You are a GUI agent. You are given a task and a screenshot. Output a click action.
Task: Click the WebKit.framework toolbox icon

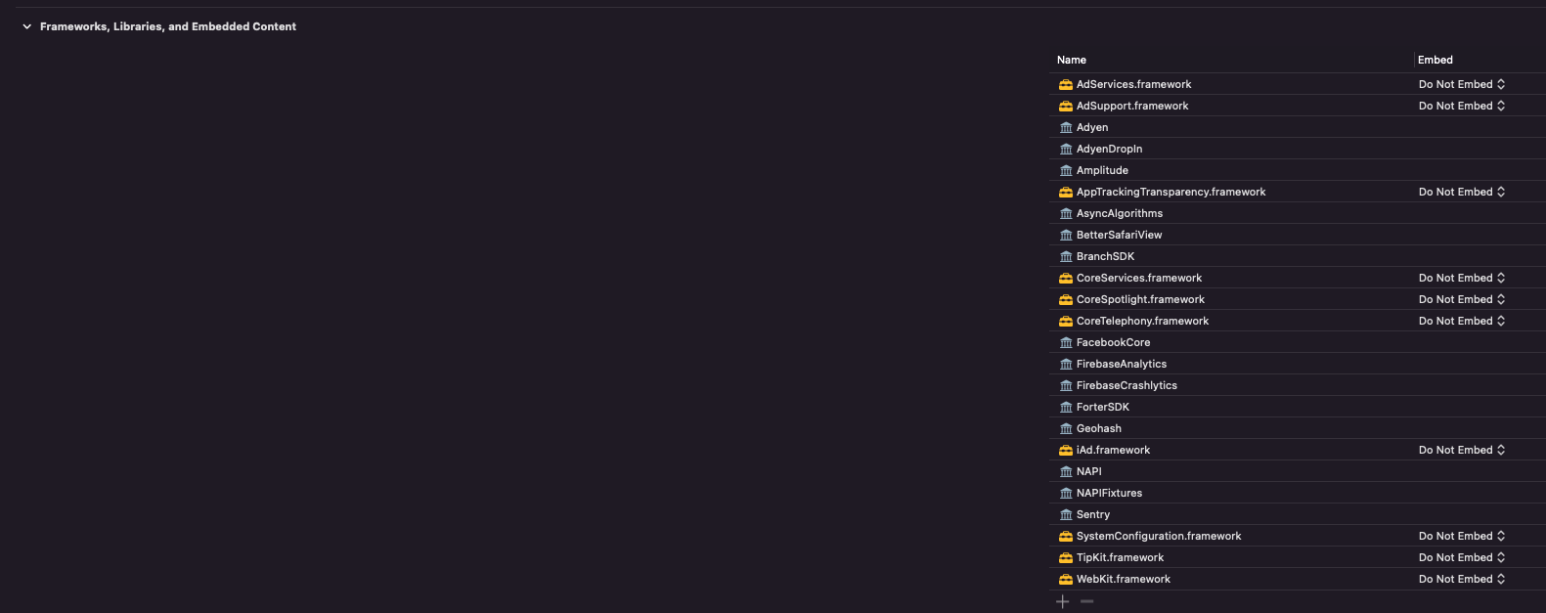tap(1066, 580)
